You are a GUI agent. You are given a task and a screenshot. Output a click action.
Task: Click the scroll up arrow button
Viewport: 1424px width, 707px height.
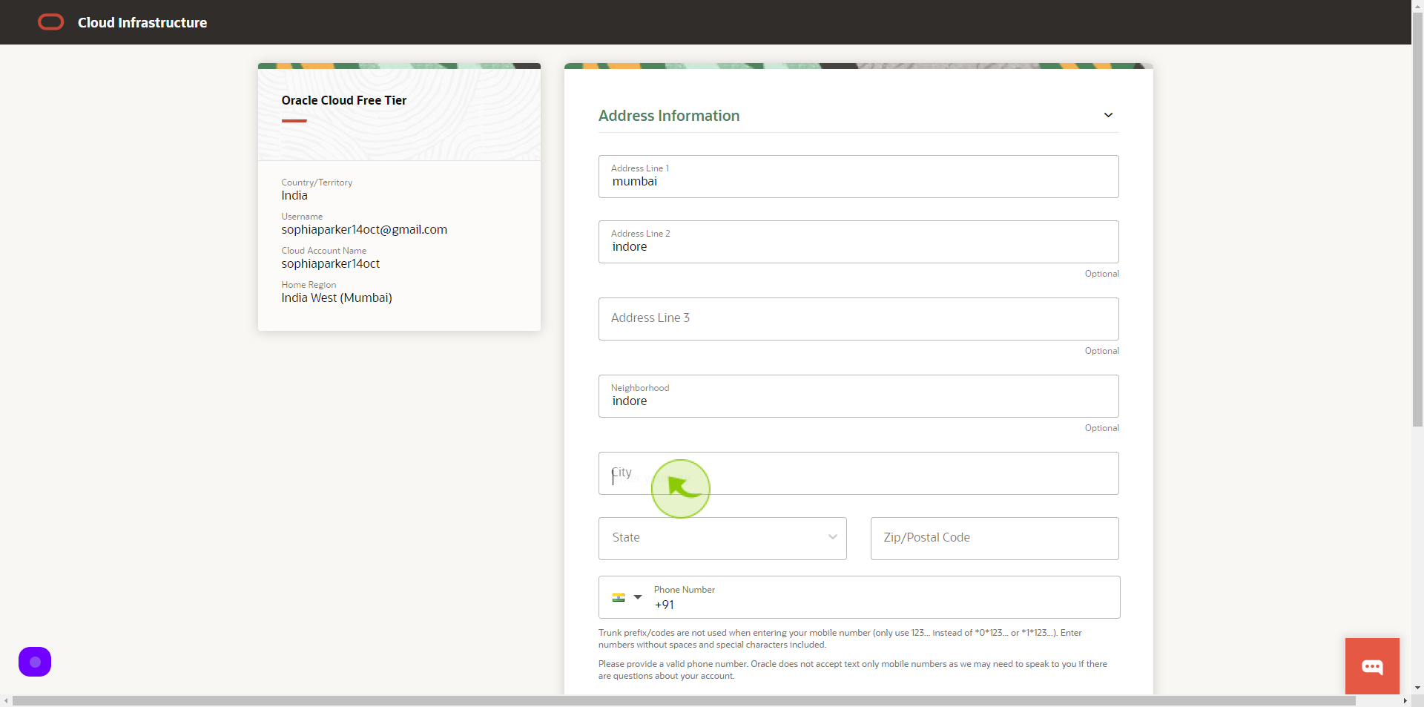[1417, 6]
